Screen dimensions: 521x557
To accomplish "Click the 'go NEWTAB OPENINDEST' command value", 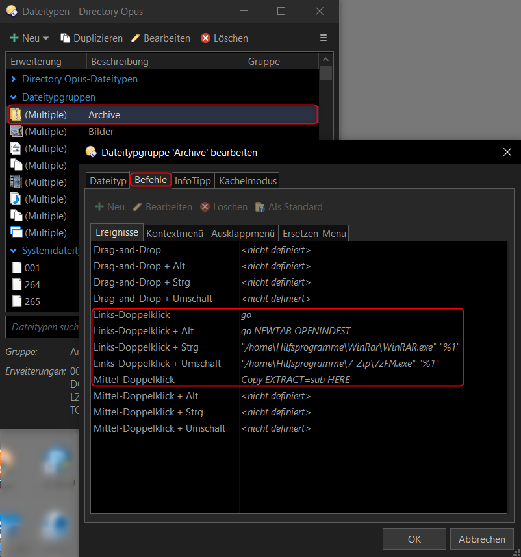I will [296, 331].
